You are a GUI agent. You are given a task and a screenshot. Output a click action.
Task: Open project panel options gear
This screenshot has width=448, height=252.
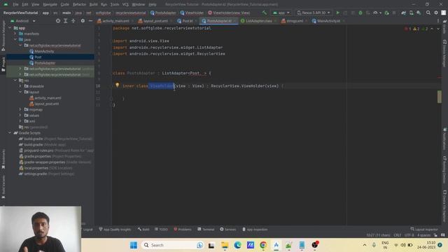(x=83, y=21)
